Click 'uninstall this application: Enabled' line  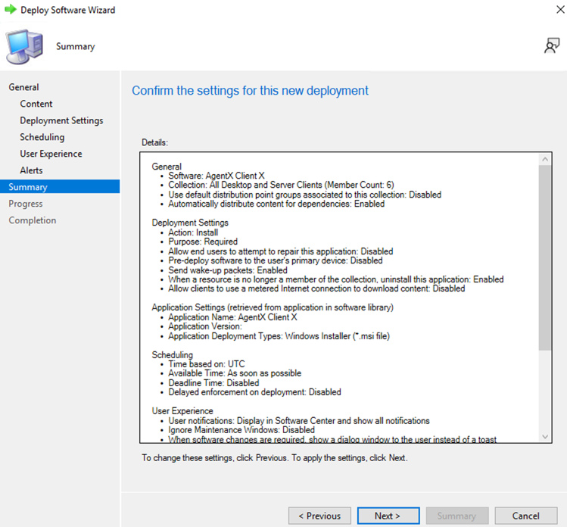point(336,279)
